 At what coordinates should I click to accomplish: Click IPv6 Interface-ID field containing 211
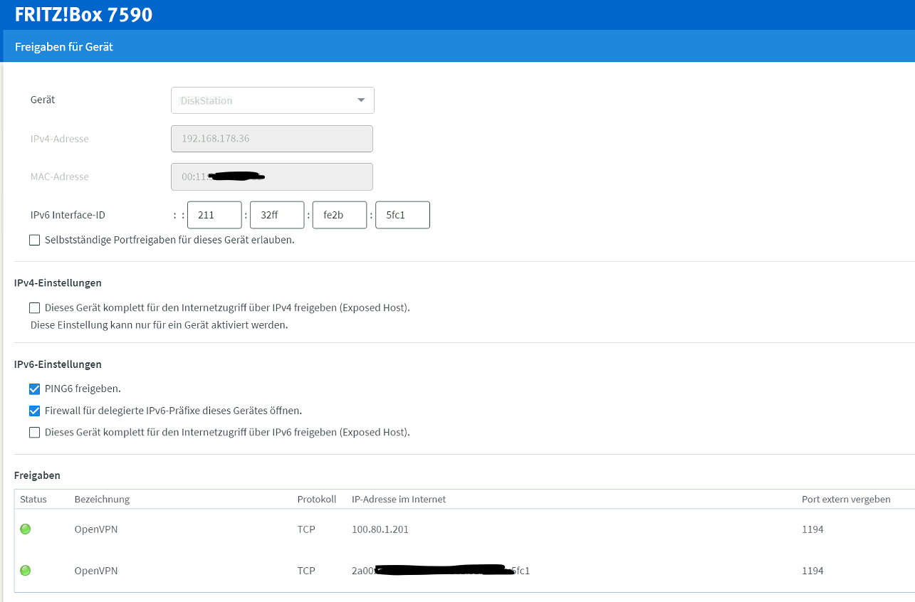click(x=214, y=215)
